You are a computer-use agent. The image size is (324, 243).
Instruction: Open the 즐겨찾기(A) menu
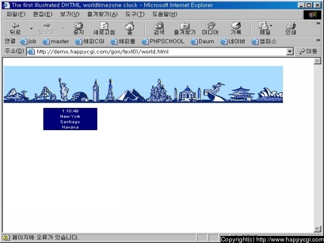point(102,14)
